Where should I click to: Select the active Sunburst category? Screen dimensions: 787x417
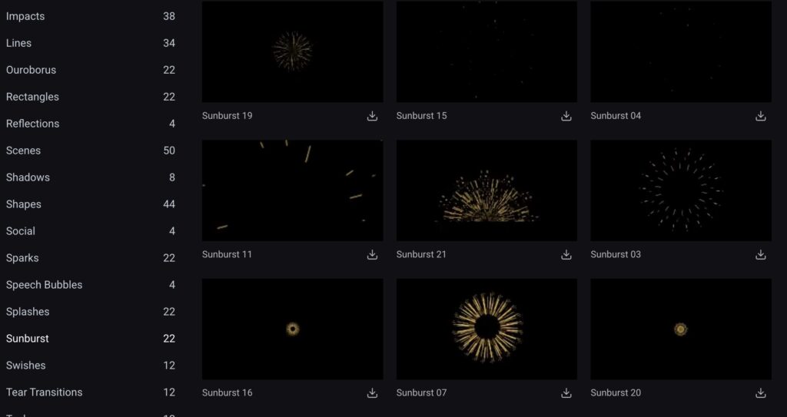(x=91, y=338)
